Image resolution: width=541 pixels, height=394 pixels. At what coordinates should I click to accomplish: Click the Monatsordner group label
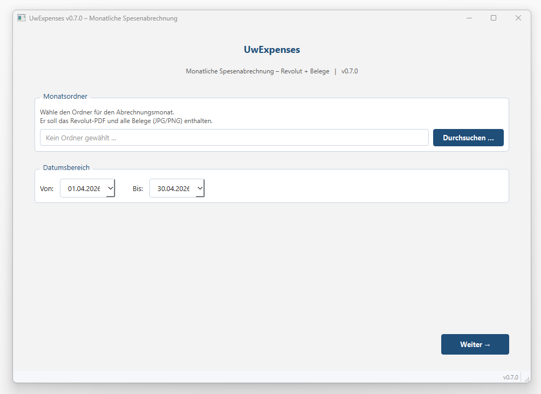pyautogui.click(x=65, y=97)
